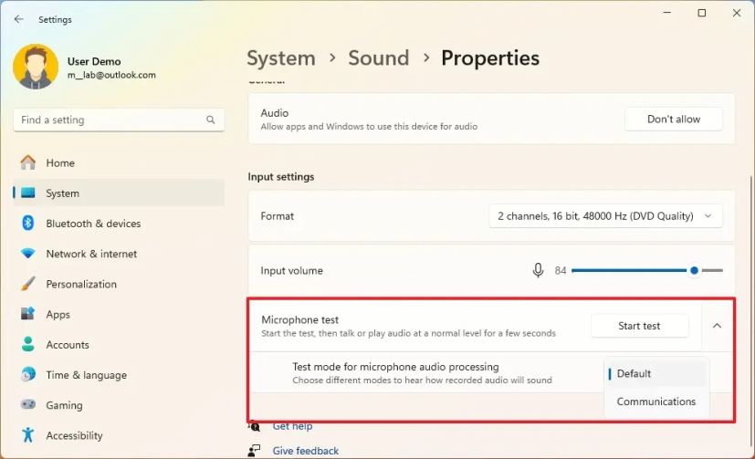Click Sound in the breadcrumb
Viewport: 755px width, 459px height.
pyautogui.click(x=378, y=58)
